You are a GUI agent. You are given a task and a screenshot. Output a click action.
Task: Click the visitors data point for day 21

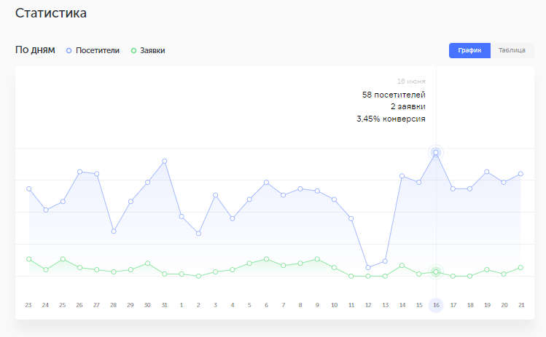tap(520, 173)
